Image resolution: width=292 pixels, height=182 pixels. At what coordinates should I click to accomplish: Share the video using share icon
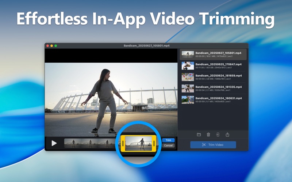[x=227, y=134]
